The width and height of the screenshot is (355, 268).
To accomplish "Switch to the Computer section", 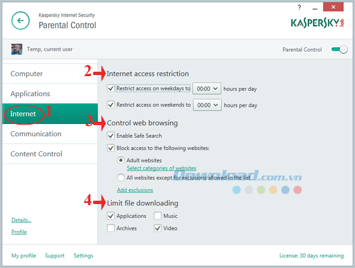I will [x=50, y=74].
